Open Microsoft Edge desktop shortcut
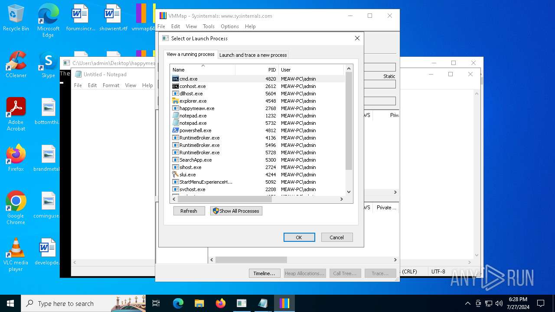Image resolution: width=555 pixels, height=312 pixels. pos(48,21)
